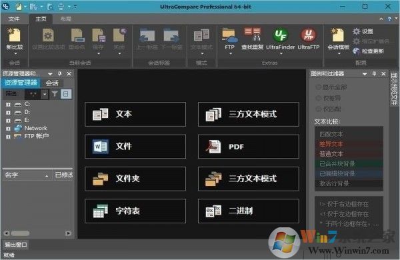Switch to the 主页 ribbon tab
The image size is (400, 260).
tap(41, 19)
